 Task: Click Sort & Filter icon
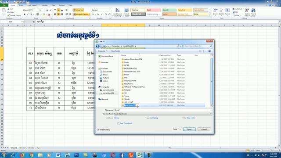pos(247,12)
